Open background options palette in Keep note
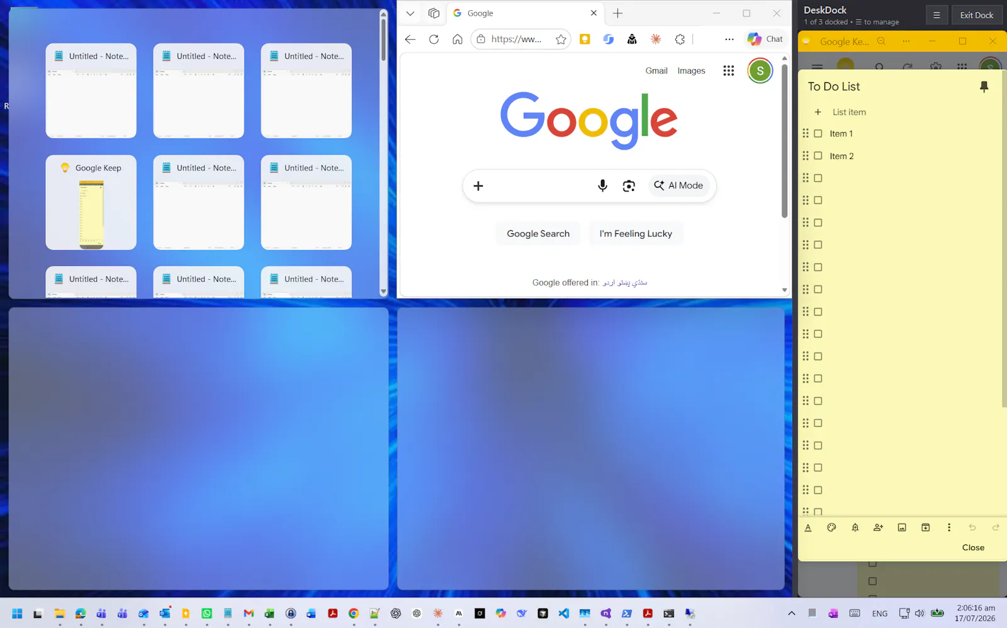Screen dimensions: 1007x628 pos(831,527)
